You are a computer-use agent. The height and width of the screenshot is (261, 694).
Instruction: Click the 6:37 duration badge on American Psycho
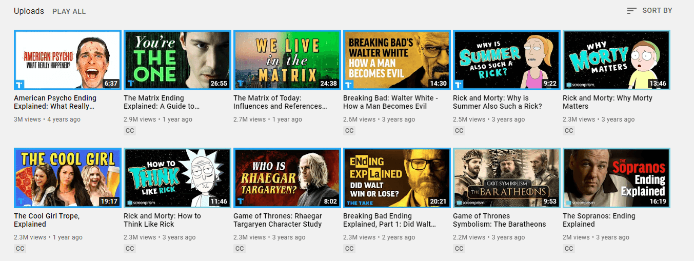pos(111,84)
